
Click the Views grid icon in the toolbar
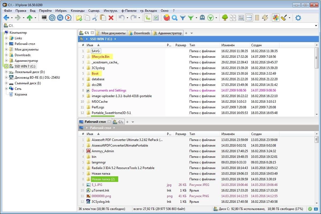tap(241, 18)
